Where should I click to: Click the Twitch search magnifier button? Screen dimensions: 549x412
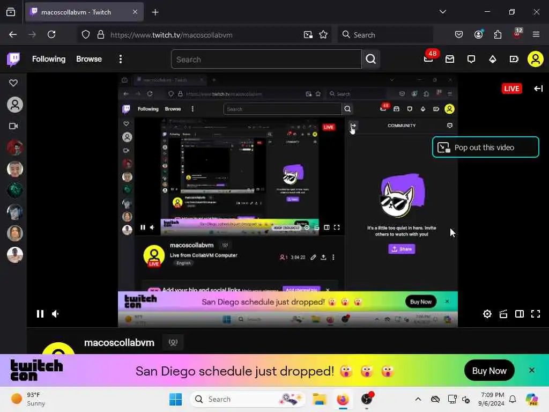pos(371,59)
